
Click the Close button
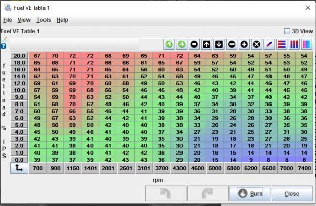292,194
